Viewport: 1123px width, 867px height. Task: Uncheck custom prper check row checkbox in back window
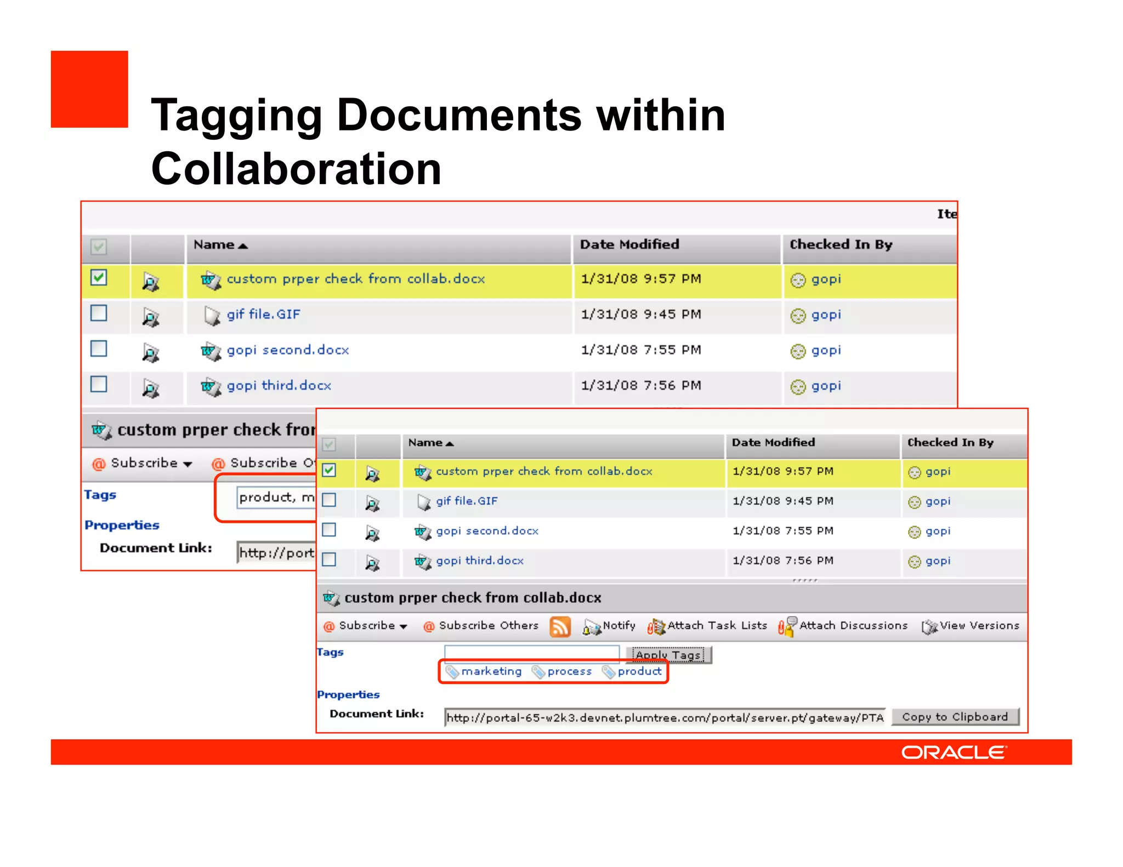pos(99,278)
